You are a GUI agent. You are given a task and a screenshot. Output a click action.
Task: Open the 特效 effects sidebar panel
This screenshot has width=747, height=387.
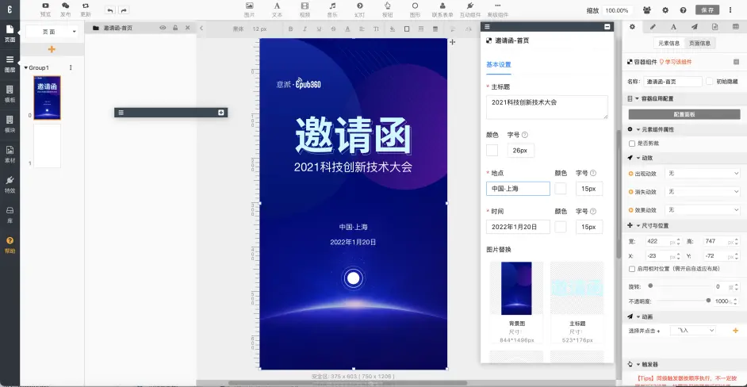[10, 184]
